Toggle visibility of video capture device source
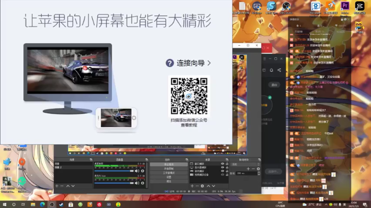 223,174
